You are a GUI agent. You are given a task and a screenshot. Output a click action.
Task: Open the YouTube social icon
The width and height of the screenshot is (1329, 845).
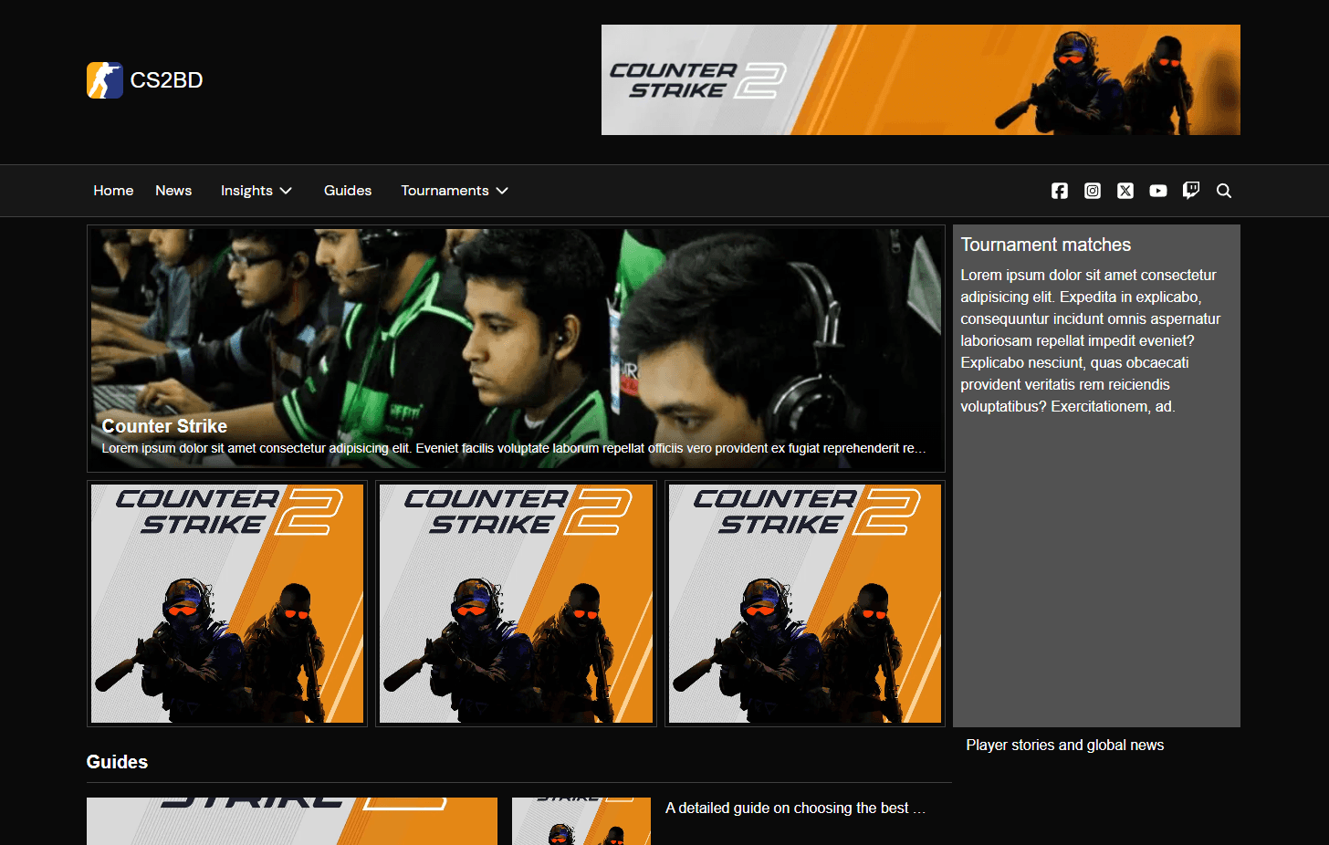(1158, 191)
